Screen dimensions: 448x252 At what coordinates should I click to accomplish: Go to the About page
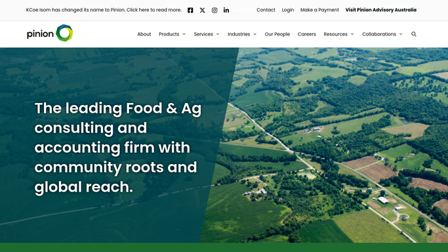coord(144,34)
